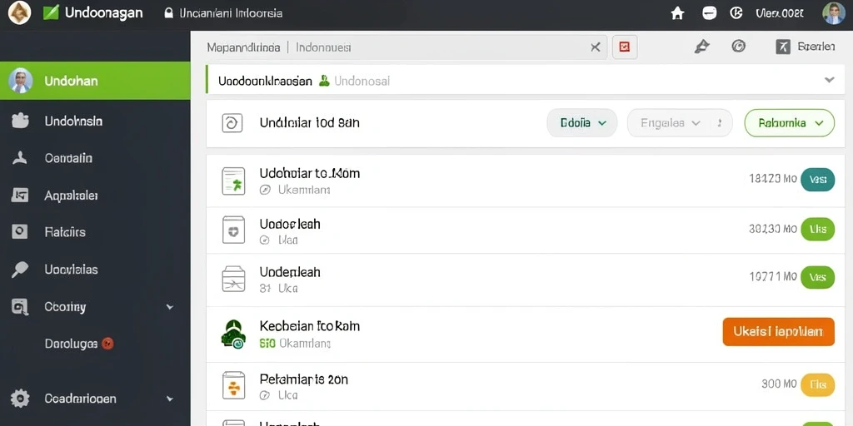Viewport: 853px width, 426px height.
Task: Open the Edoiia dropdown filter
Action: [x=581, y=123]
